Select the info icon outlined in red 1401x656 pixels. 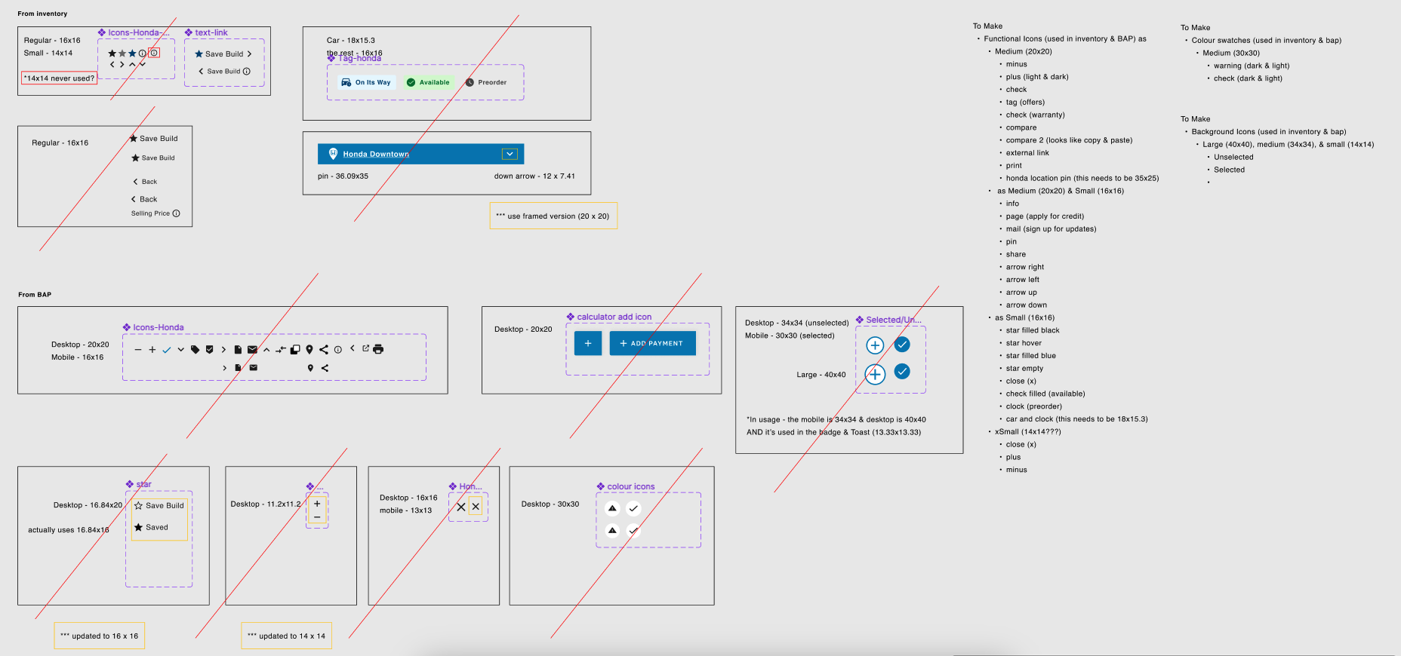click(154, 53)
